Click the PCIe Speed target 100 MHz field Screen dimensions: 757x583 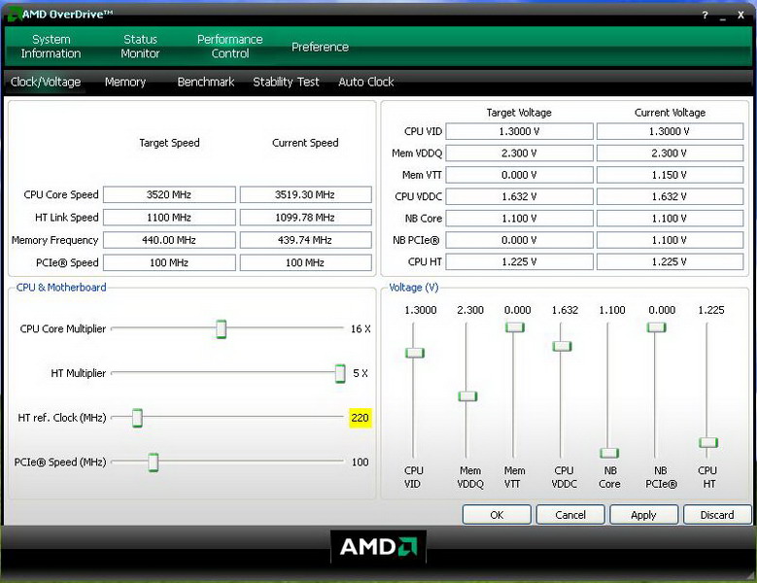point(169,262)
